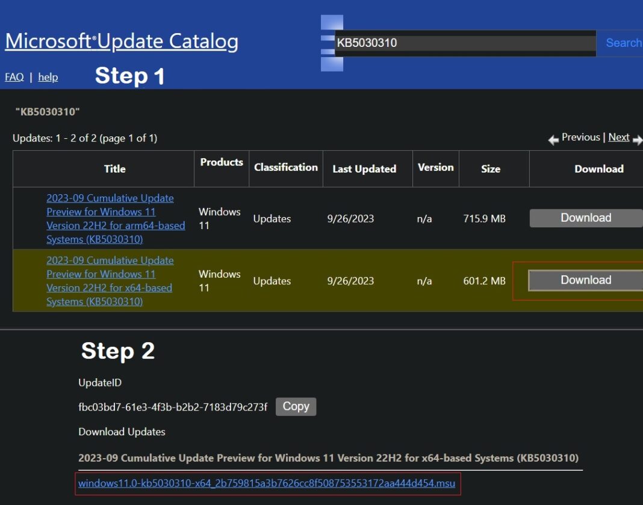
Task: Sort results by the Products column header
Action: tap(221, 162)
